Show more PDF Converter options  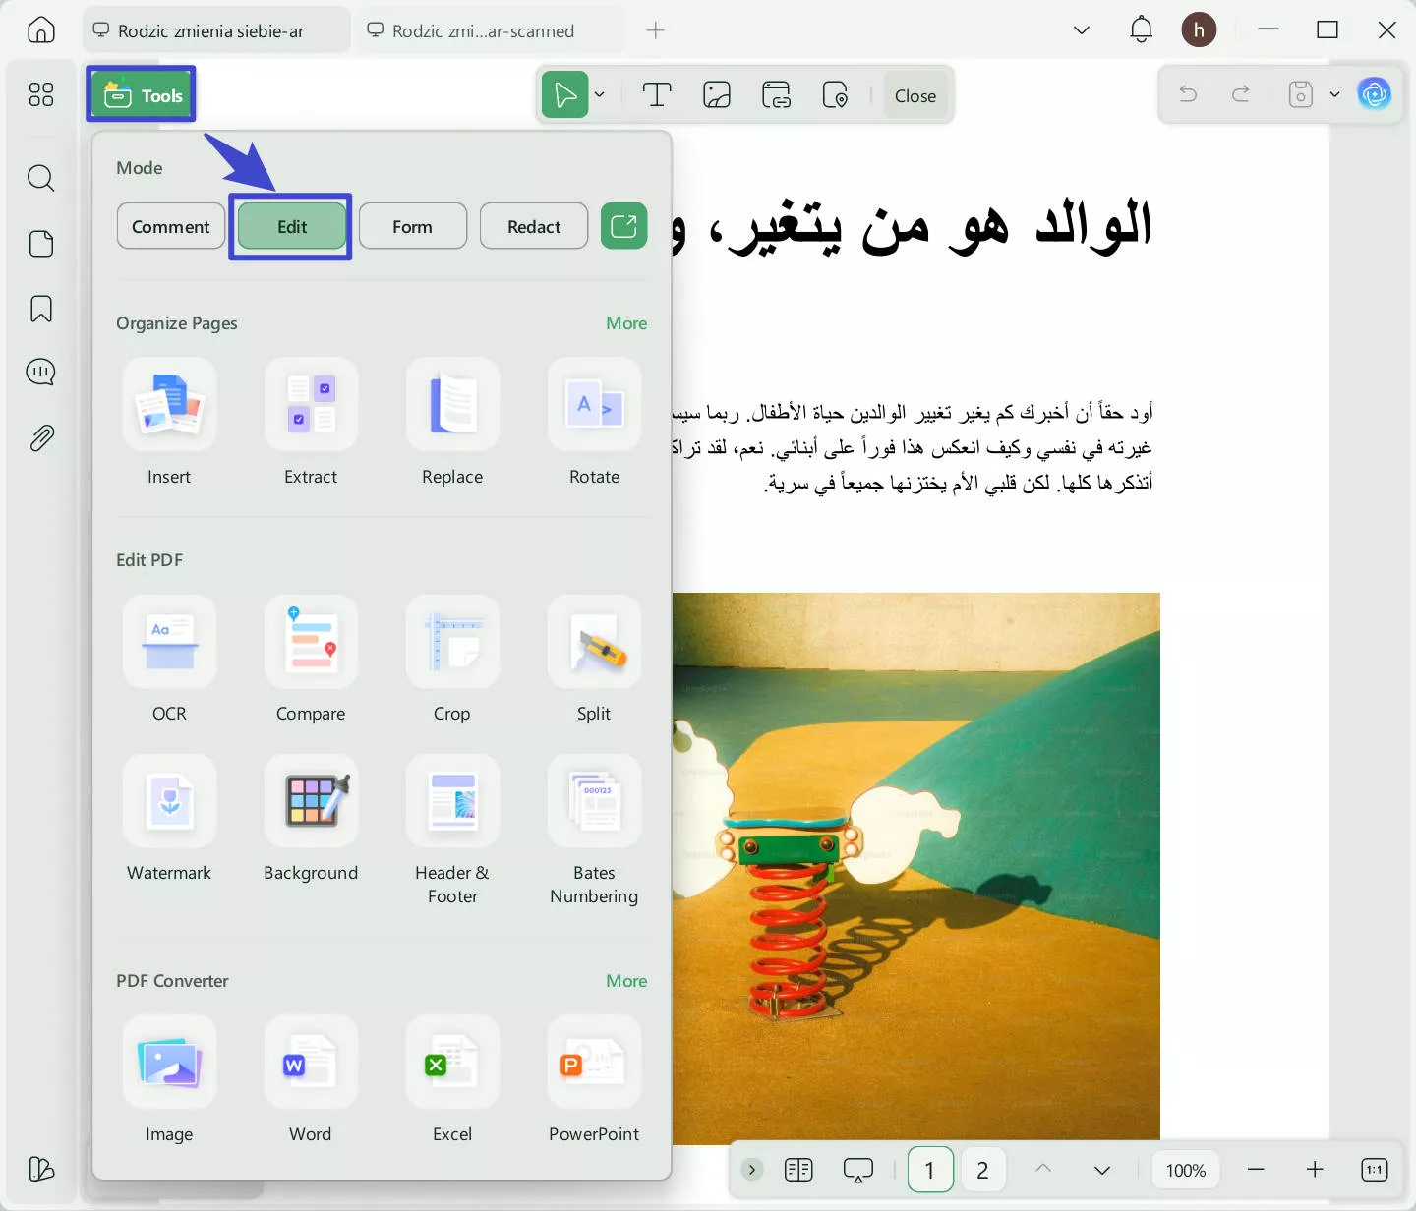click(x=625, y=980)
